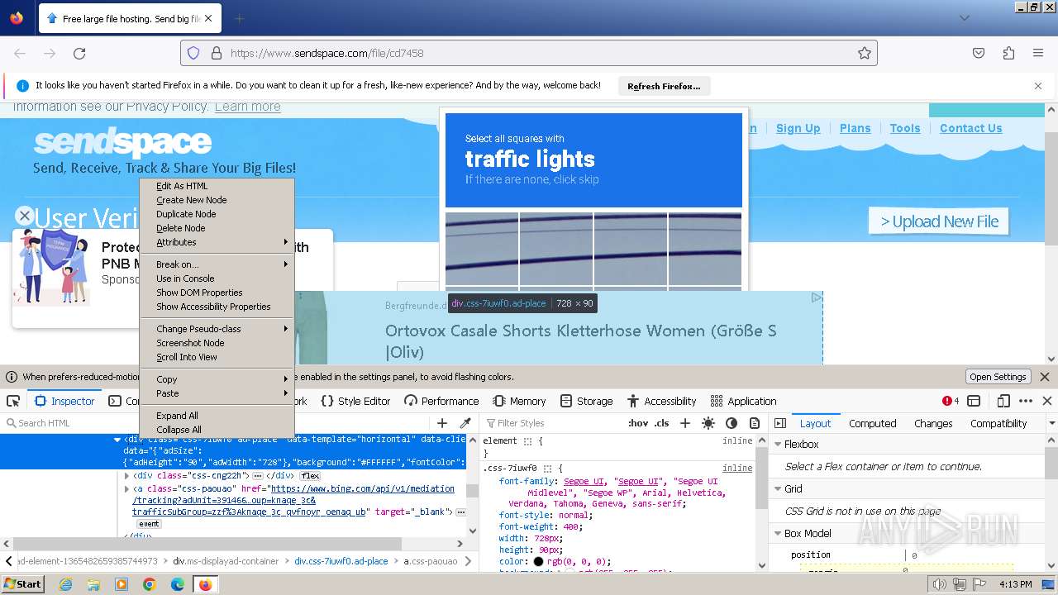Screen dimensions: 1058x595
Task: Choose Expand All
Action: 217,416
